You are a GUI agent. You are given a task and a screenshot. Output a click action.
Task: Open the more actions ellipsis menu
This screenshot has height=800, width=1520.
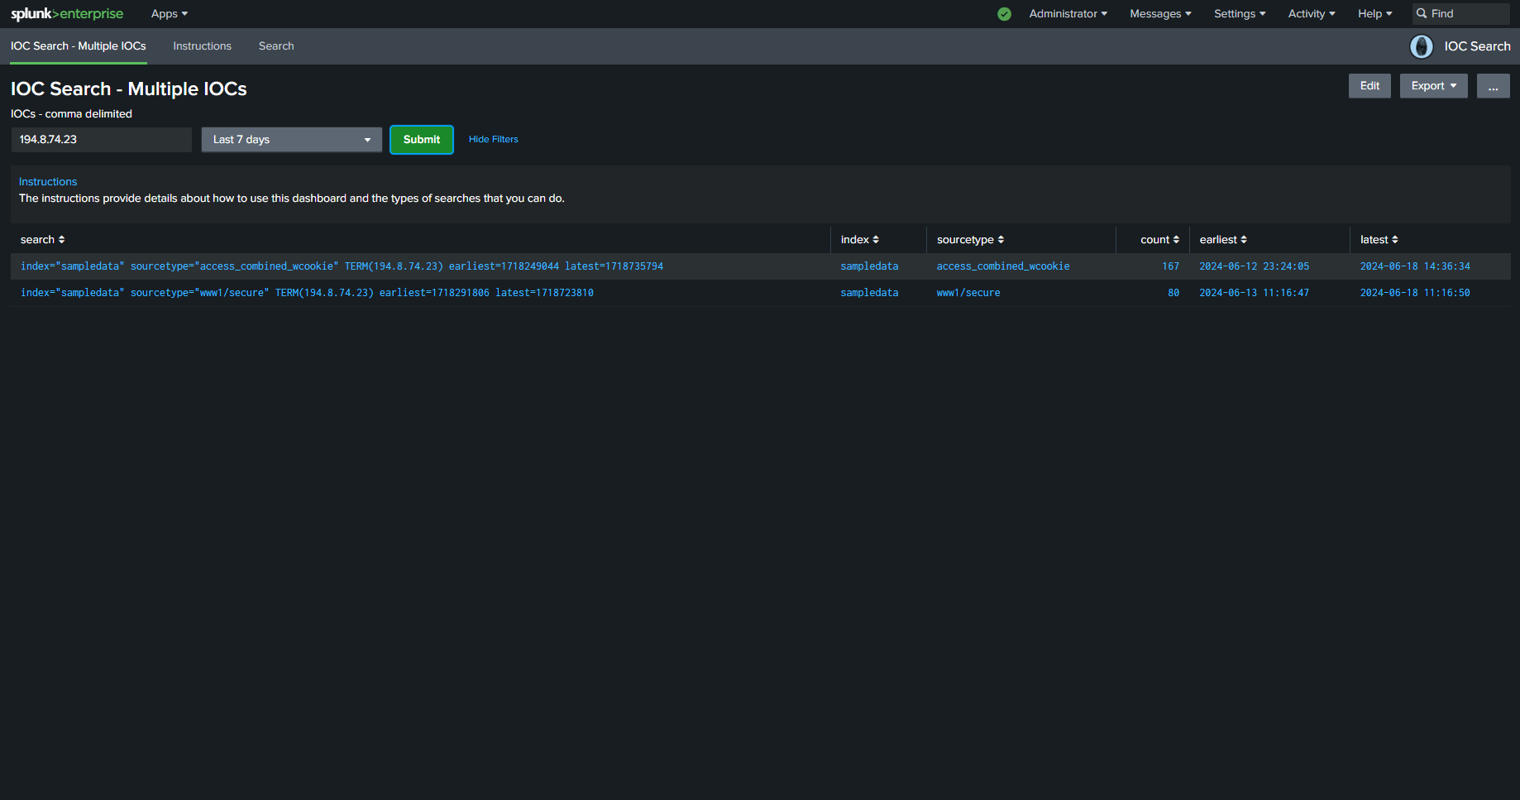(1493, 86)
